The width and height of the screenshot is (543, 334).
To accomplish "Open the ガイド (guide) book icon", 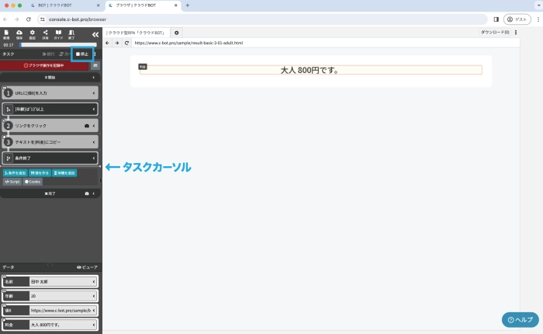I will coord(58,34).
